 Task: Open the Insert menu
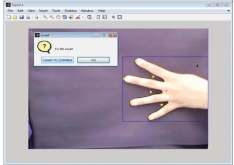(x=43, y=11)
